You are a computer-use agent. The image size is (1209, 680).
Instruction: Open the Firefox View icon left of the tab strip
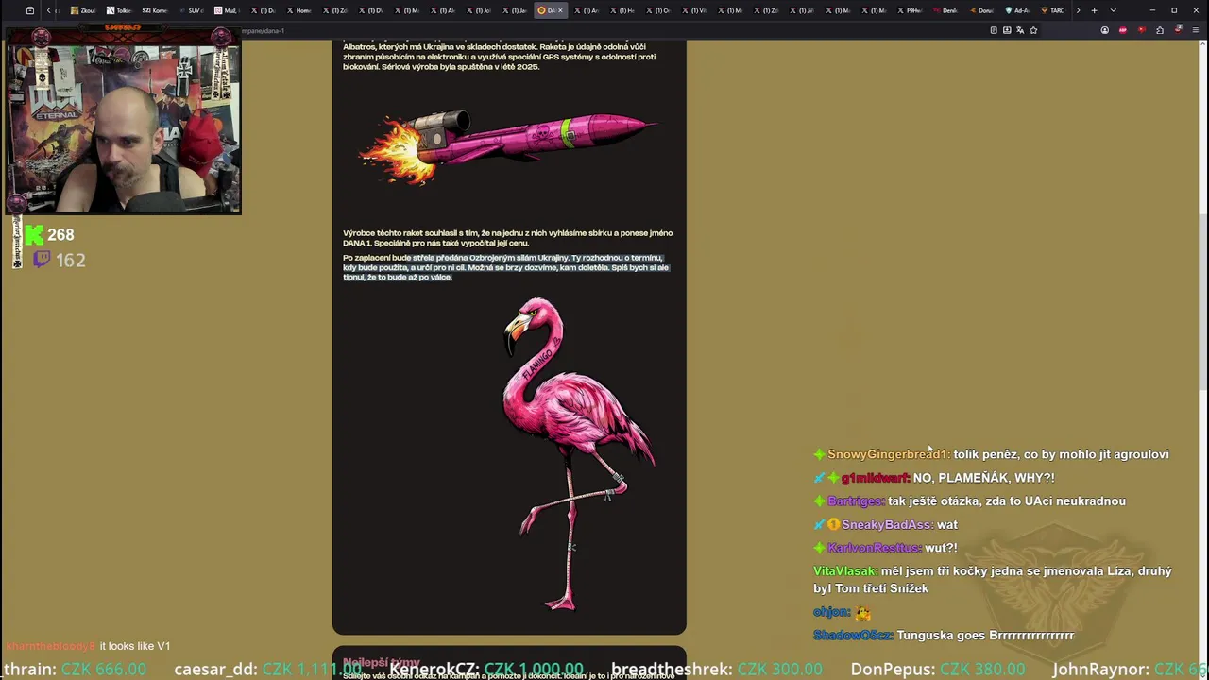[x=30, y=10]
